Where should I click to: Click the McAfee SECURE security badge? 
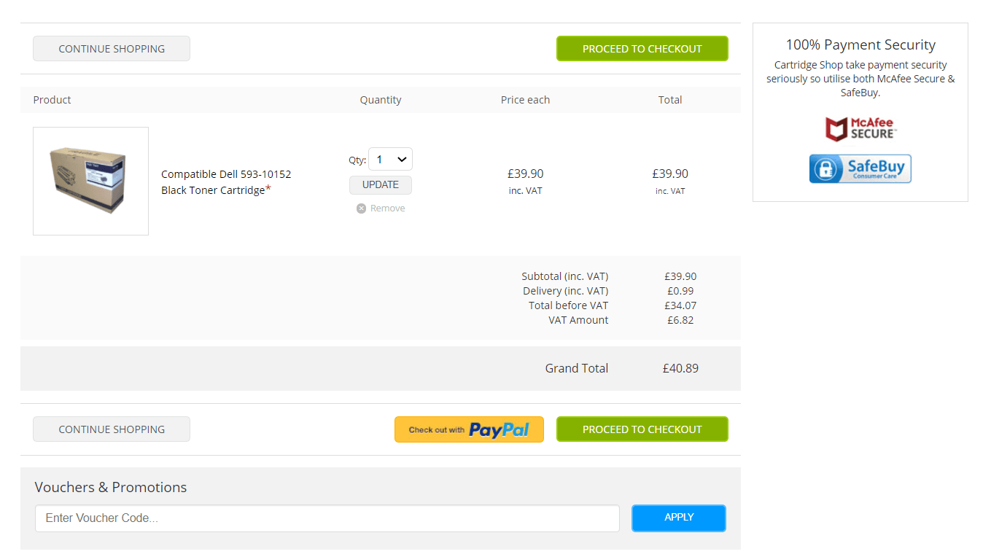(x=860, y=129)
